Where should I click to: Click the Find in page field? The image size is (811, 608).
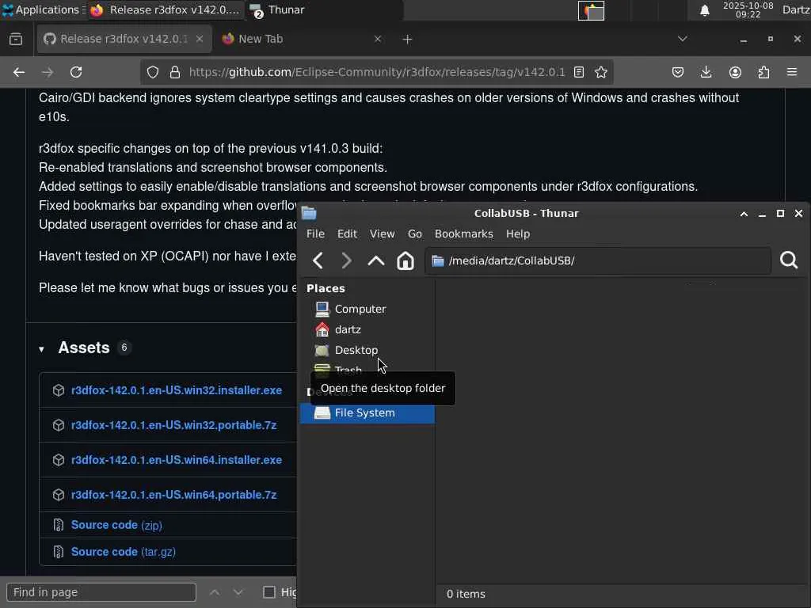tap(101, 592)
